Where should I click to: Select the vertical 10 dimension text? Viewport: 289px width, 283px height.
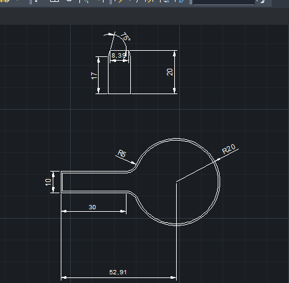48,182
